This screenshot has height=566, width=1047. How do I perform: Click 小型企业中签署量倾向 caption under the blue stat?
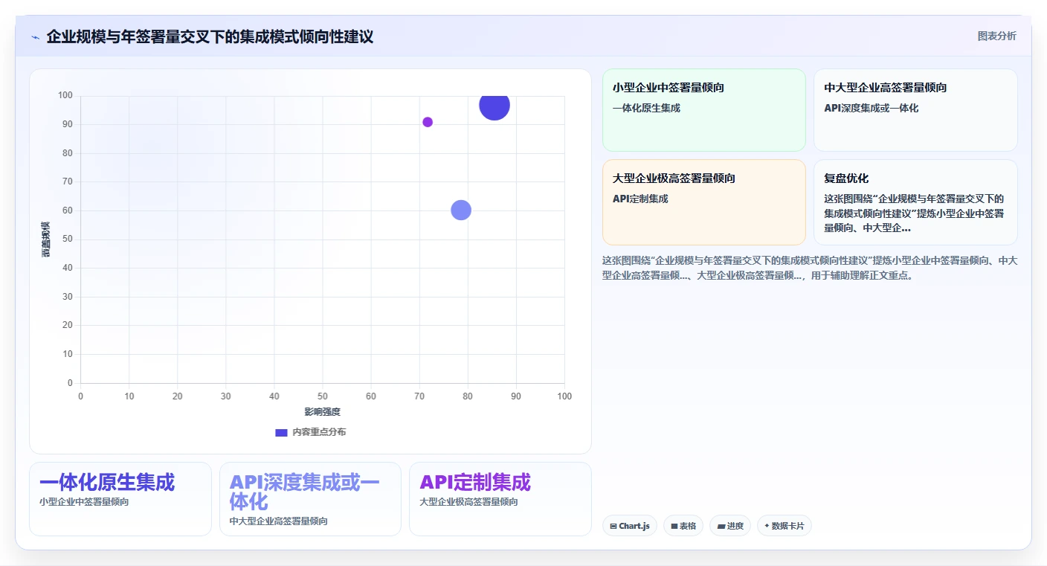pos(84,502)
